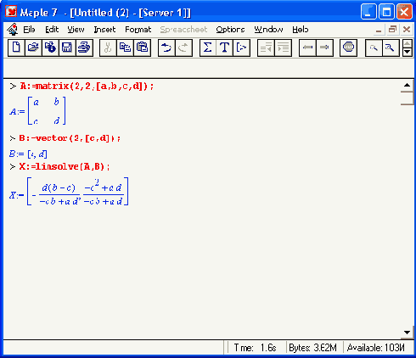Go back with the left arrow icon
Viewport: 416px width, 358px height.
307,48
